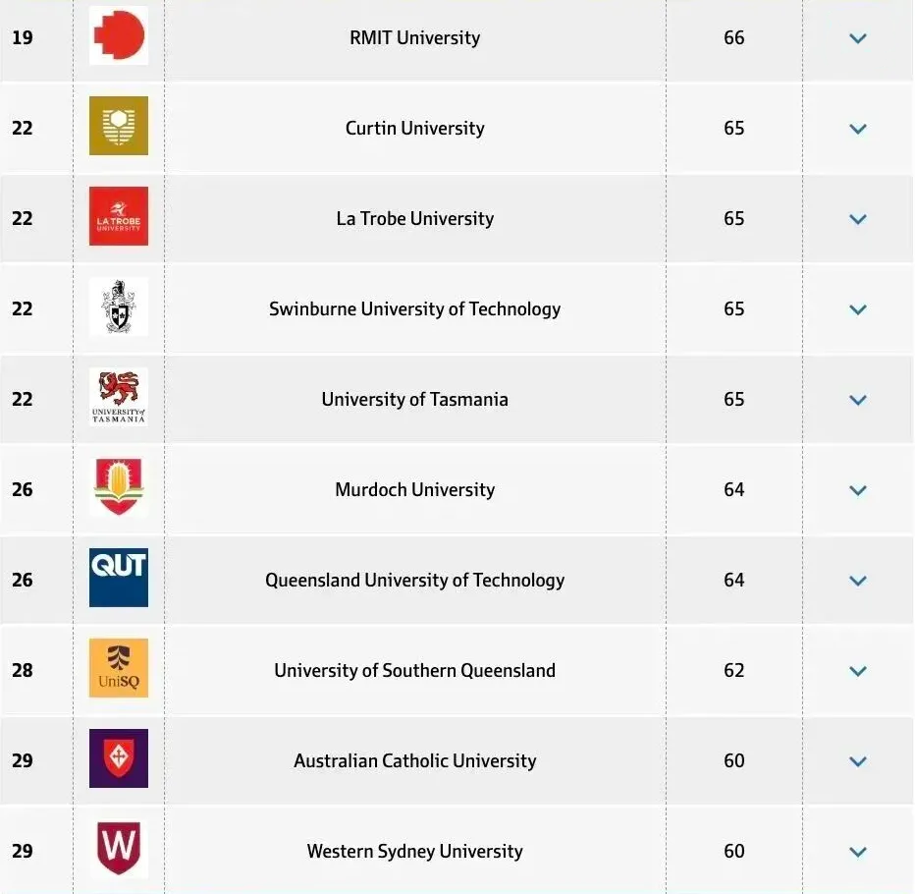Click the QUT blue logo
The height and width of the screenshot is (894, 915).
point(119,578)
